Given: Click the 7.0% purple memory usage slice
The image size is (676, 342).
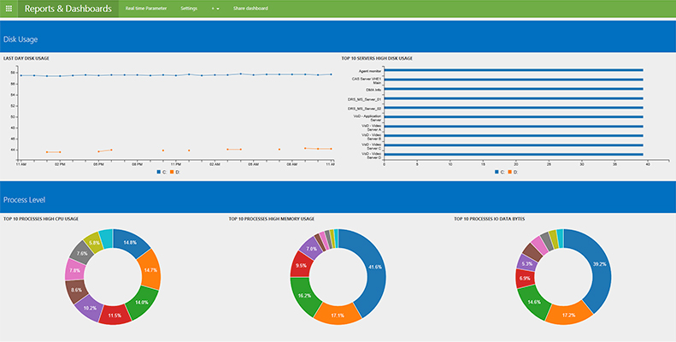Looking at the screenshot, I should point(311,247).
